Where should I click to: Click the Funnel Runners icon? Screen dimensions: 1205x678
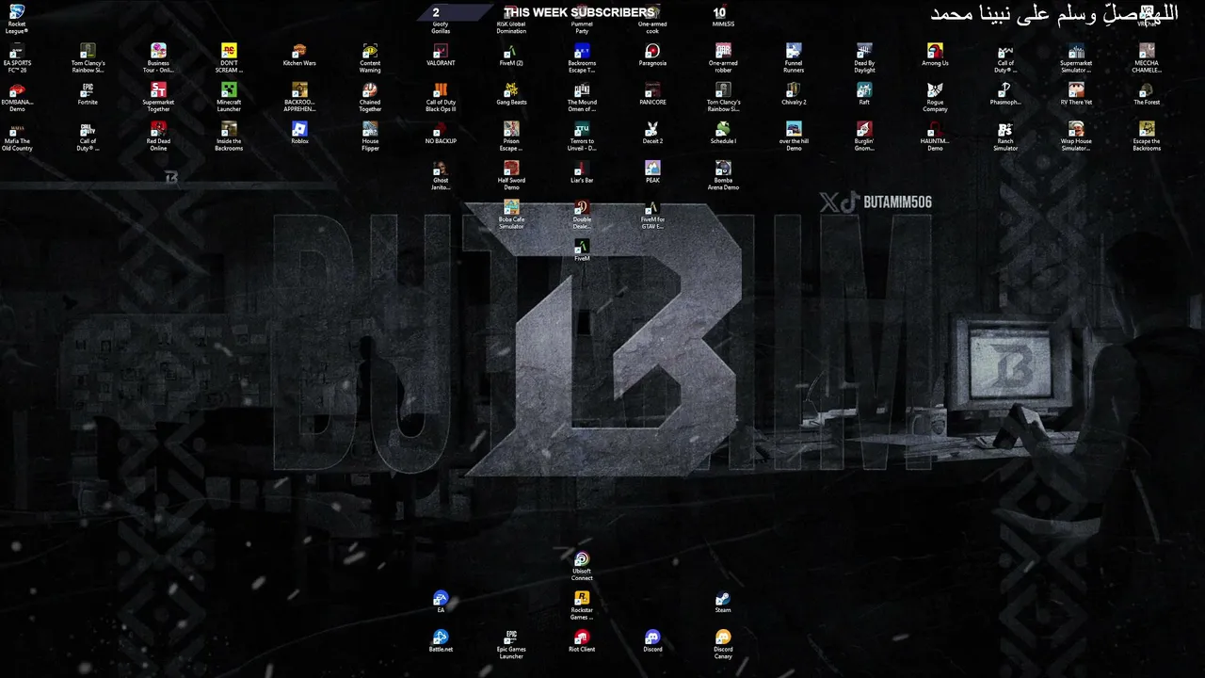pyautogui.click(x=794, y=57)
